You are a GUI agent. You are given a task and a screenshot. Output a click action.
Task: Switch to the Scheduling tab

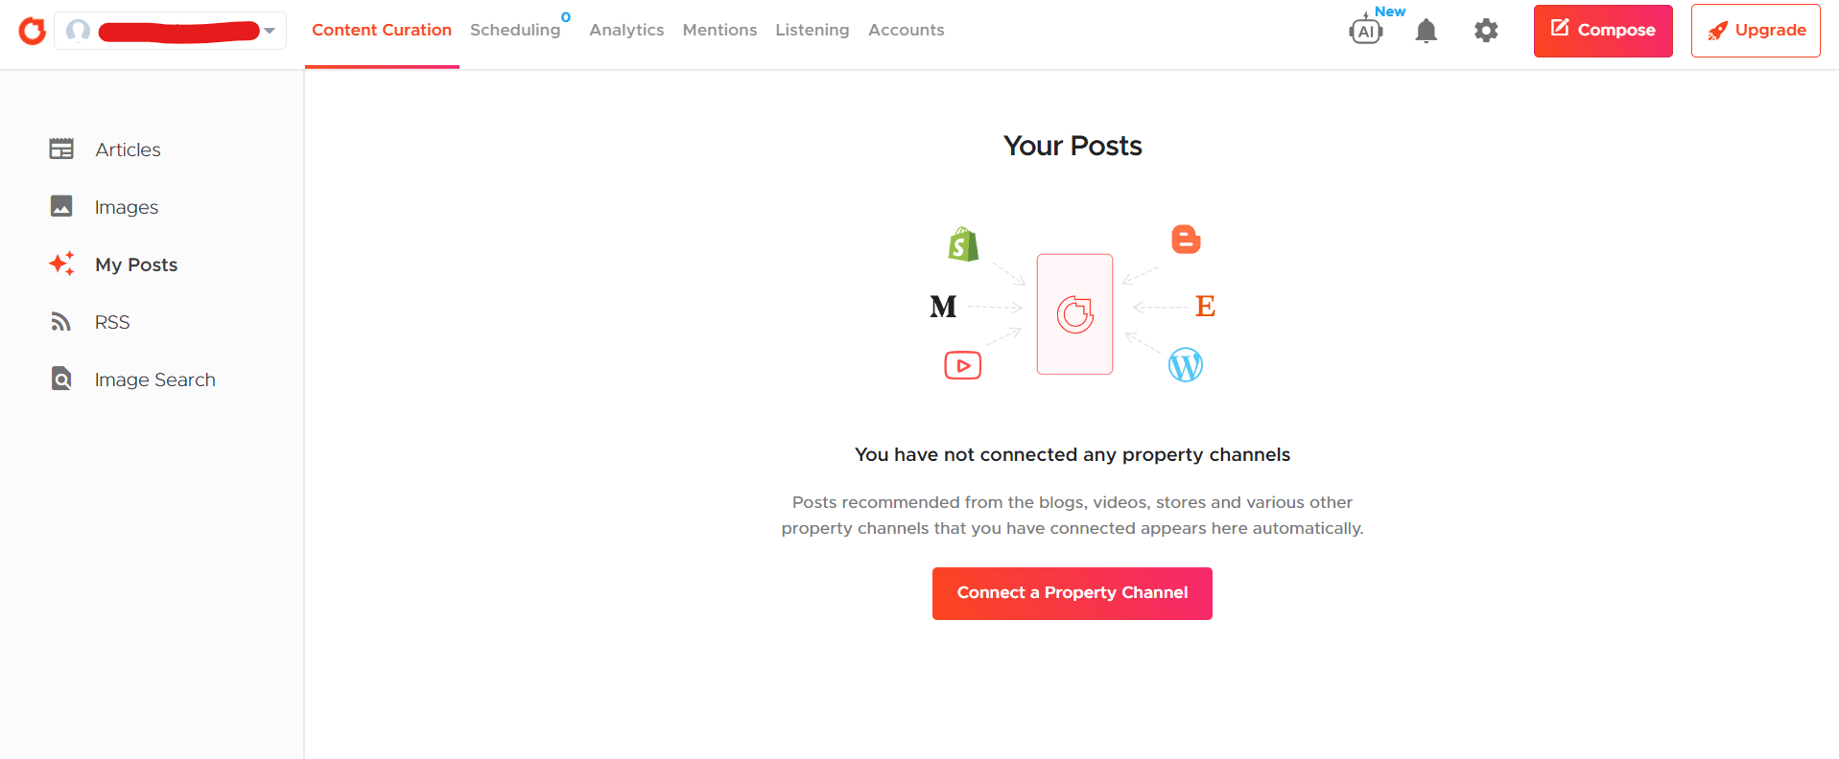tap(515, 31)
